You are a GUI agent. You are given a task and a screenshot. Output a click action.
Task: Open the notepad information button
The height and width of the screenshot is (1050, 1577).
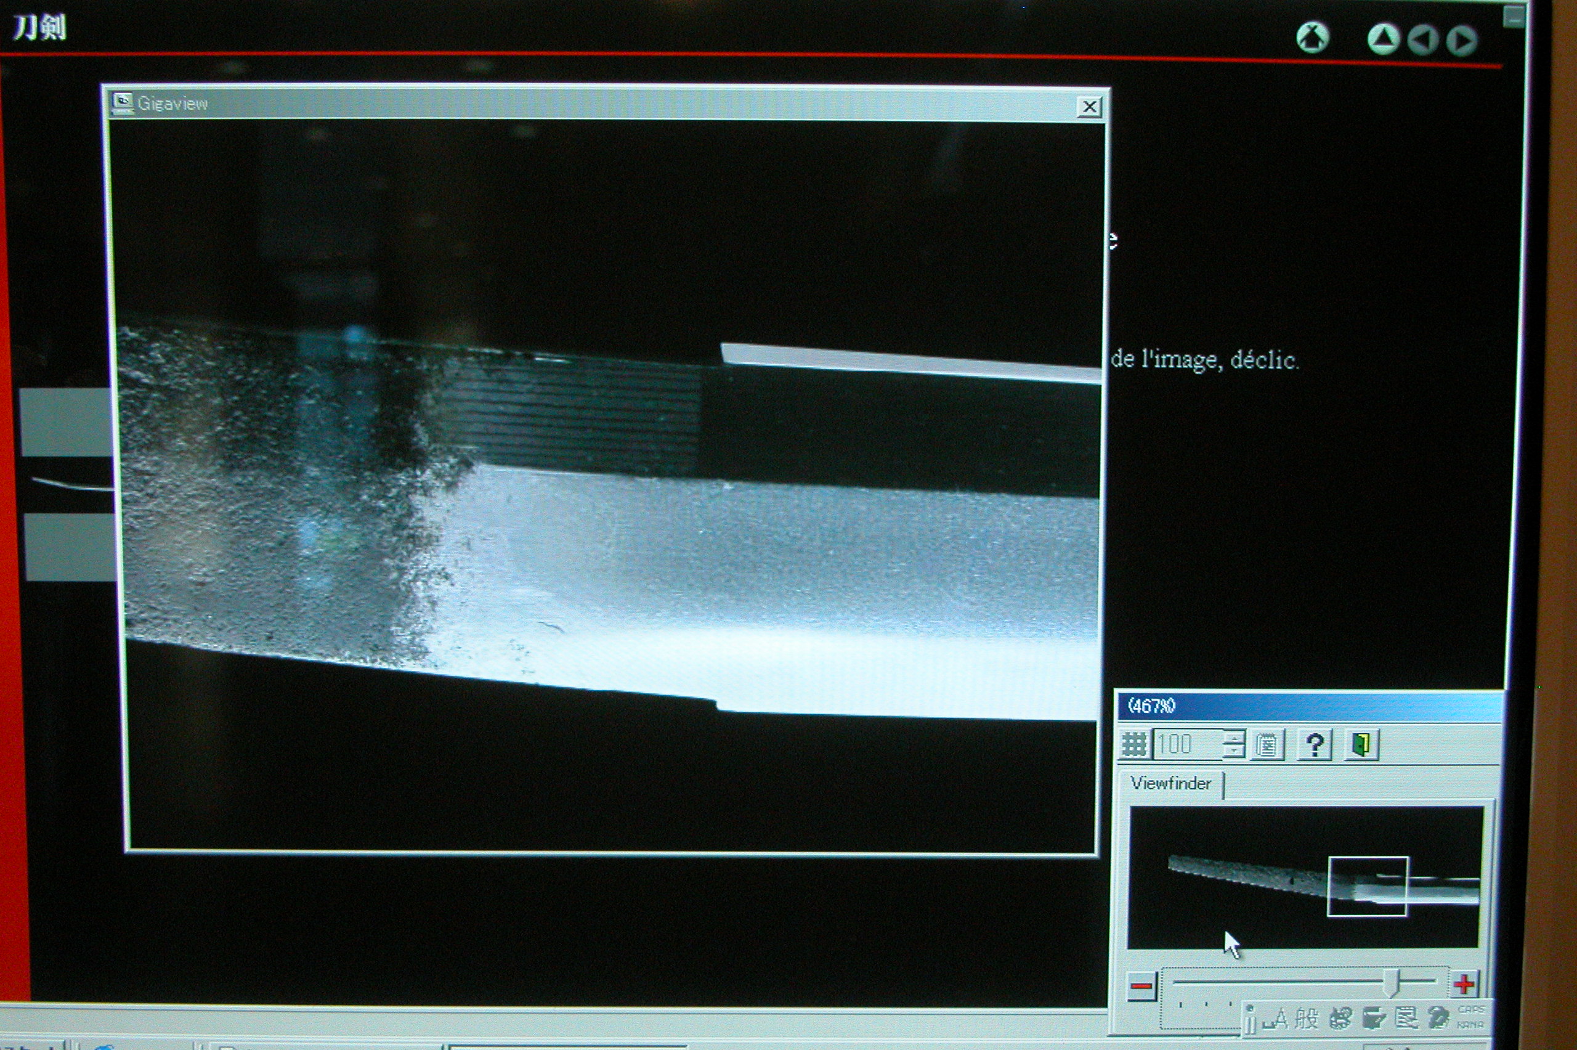(1267, 744)
